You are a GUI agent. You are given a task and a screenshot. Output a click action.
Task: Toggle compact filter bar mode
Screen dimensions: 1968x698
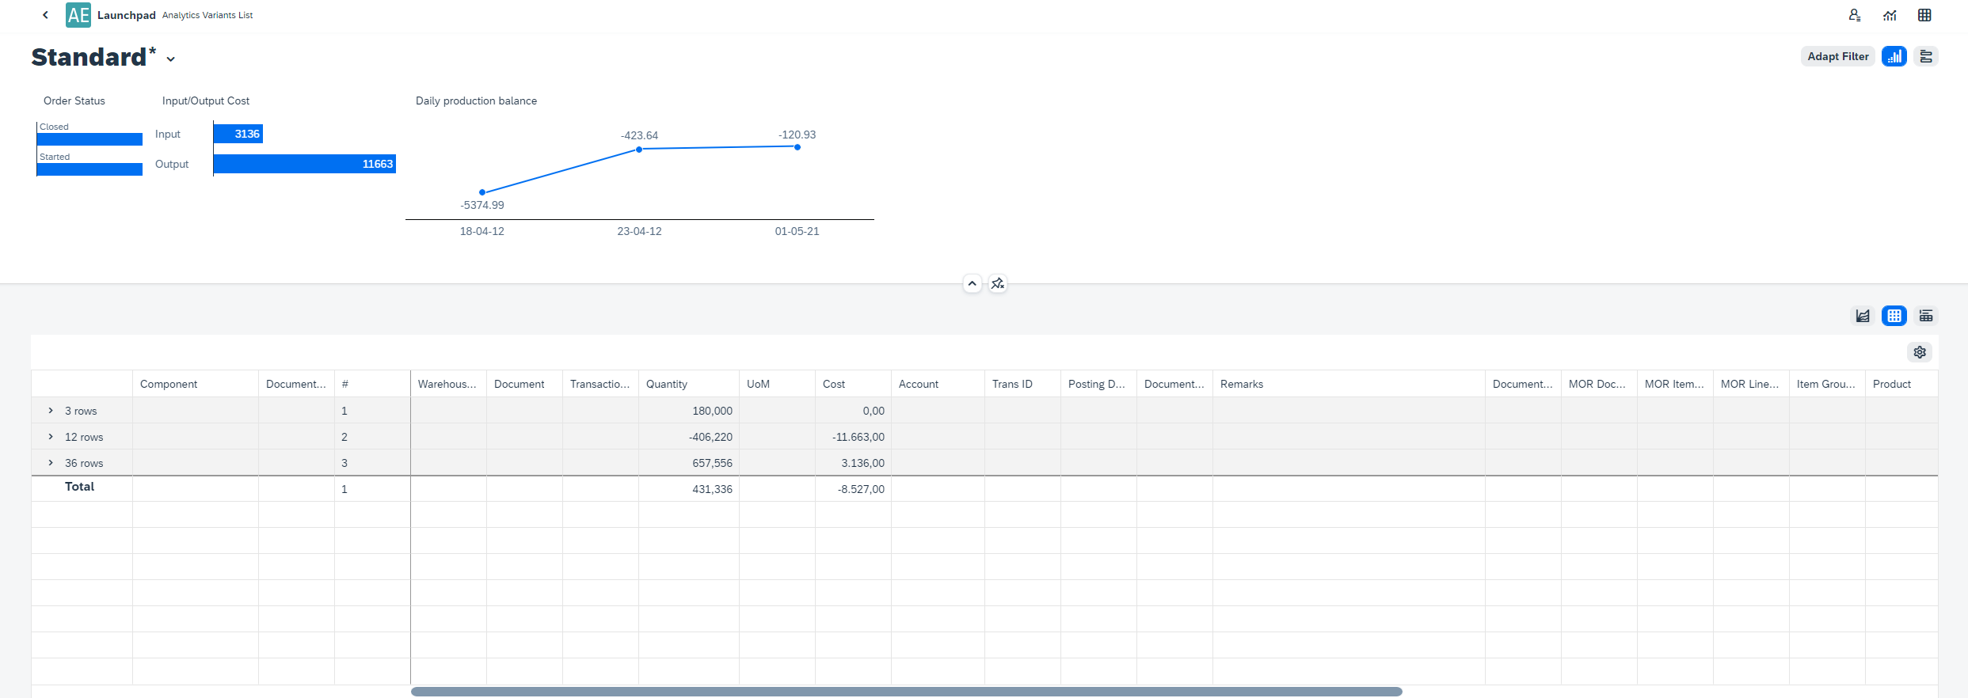1926,56
